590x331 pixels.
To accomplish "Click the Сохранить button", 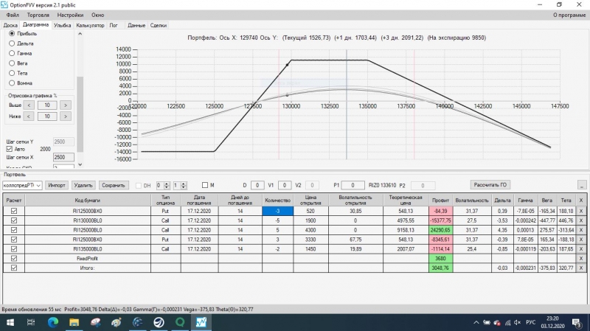I will [114, 186].
